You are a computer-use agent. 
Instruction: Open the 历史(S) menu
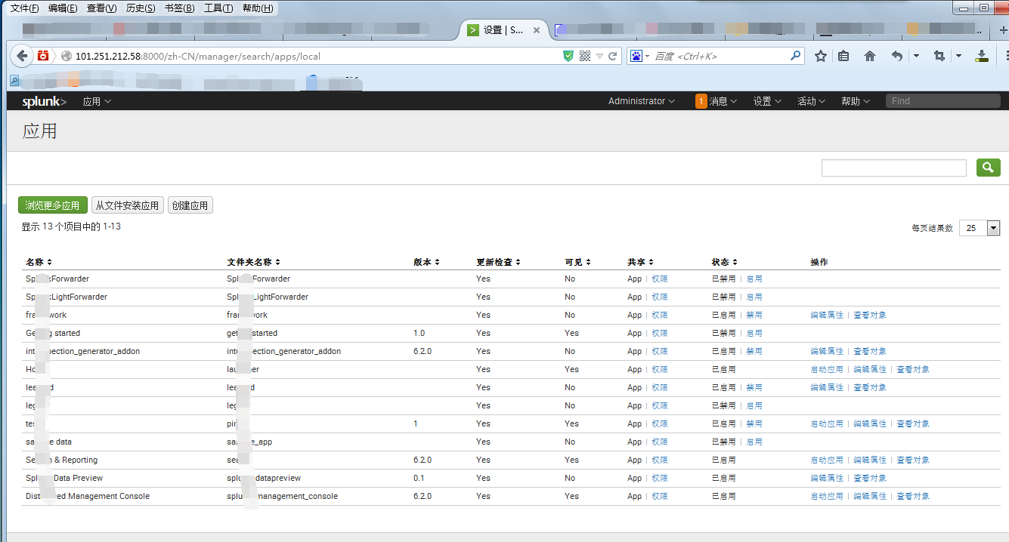pos(141,8)
